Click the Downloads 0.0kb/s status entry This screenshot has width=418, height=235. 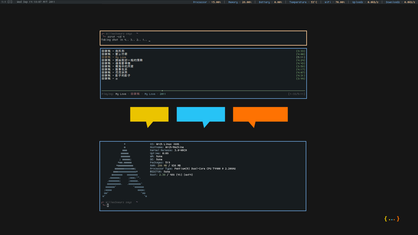click(x=401, y=2)
